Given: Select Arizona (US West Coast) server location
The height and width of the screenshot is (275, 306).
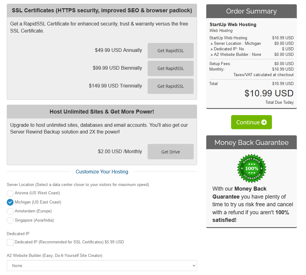Looking at the screenshot, I should tap(10, 193).
